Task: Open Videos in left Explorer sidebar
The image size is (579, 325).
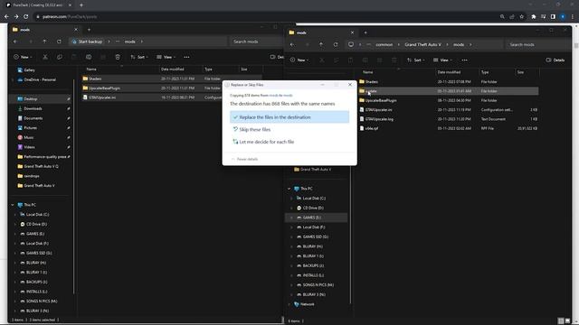Action: tap(26, 147)
